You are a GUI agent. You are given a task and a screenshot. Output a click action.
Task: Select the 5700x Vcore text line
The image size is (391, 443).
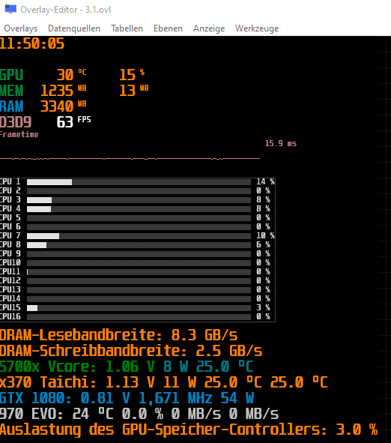127,367
